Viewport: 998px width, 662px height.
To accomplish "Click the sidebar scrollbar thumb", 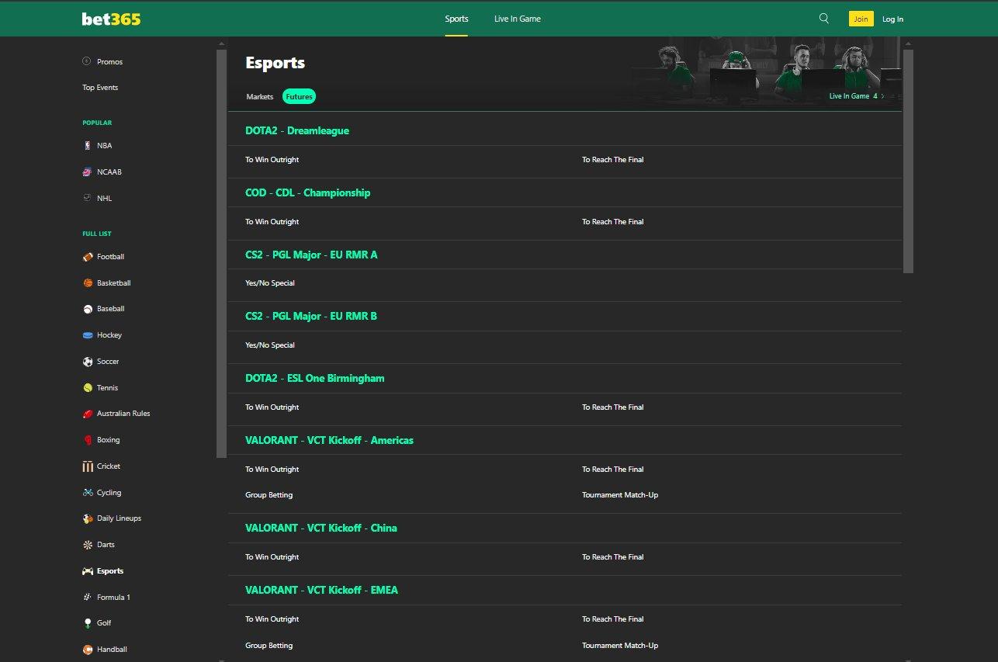I will (221, 254).
